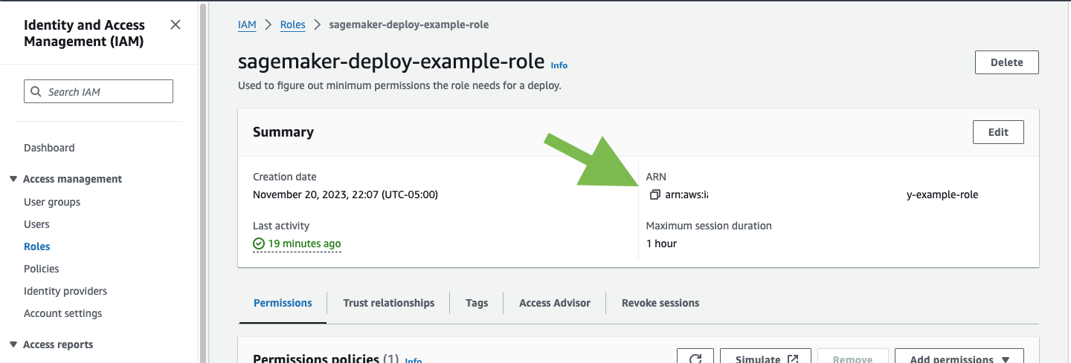
Task: Click the role description text
Action: (399, 85)
